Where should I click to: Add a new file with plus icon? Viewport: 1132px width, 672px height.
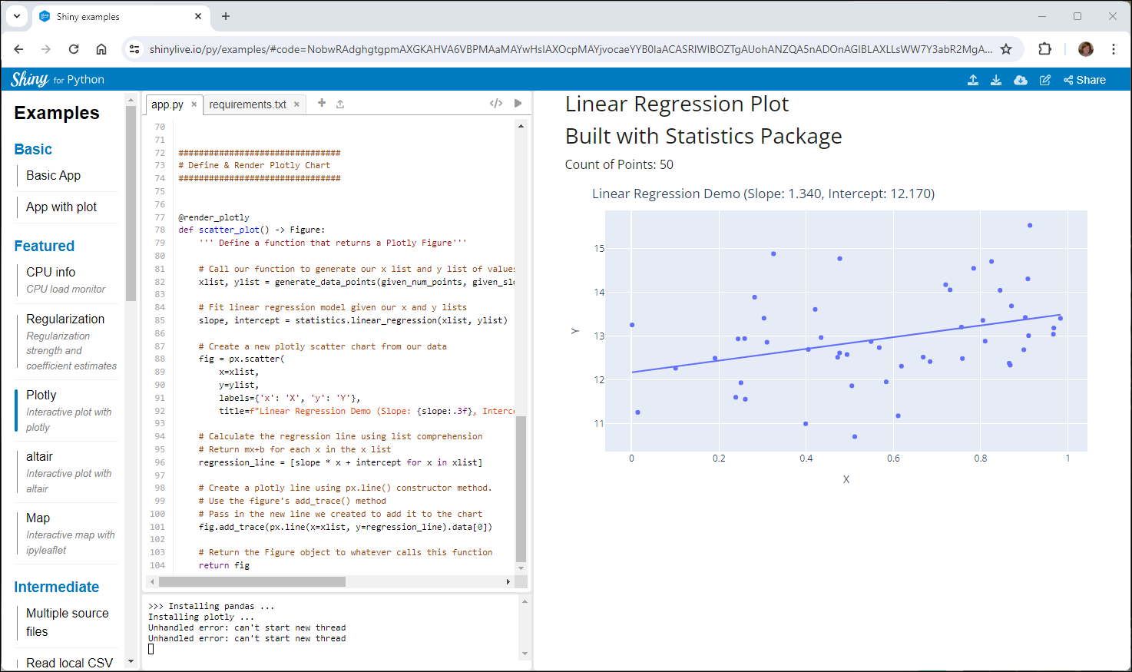click(x=322, y=103)
